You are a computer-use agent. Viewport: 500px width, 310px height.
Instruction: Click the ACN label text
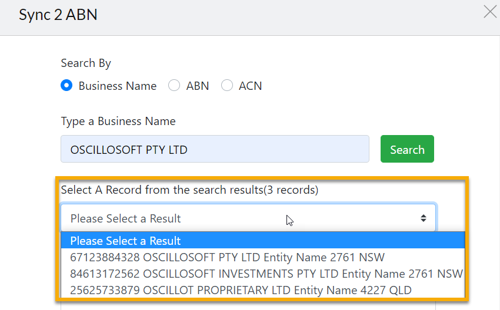[x=251, y=86]
